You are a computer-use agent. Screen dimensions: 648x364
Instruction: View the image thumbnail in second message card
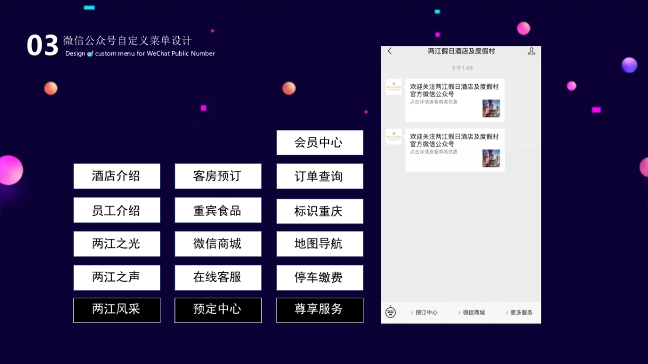[491, 159]
